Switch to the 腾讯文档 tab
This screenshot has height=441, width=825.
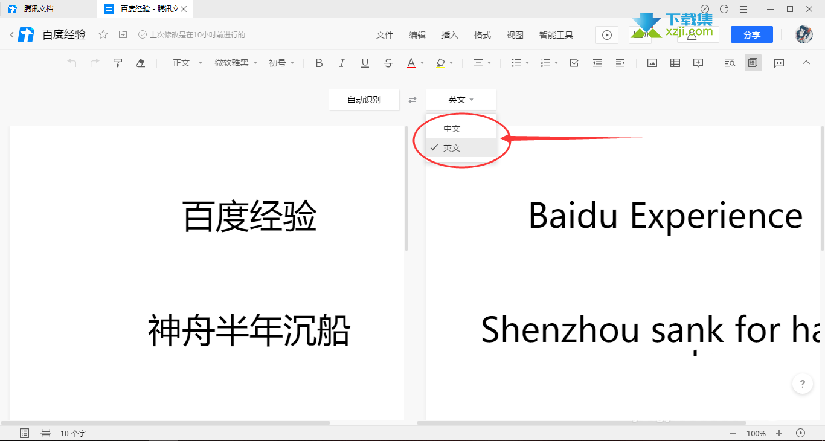point(48,9)
